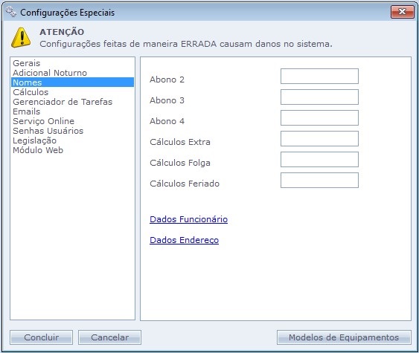Switch to the Cálculos category

(31, 92)
